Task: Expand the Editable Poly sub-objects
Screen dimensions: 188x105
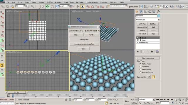Action: 137,43
